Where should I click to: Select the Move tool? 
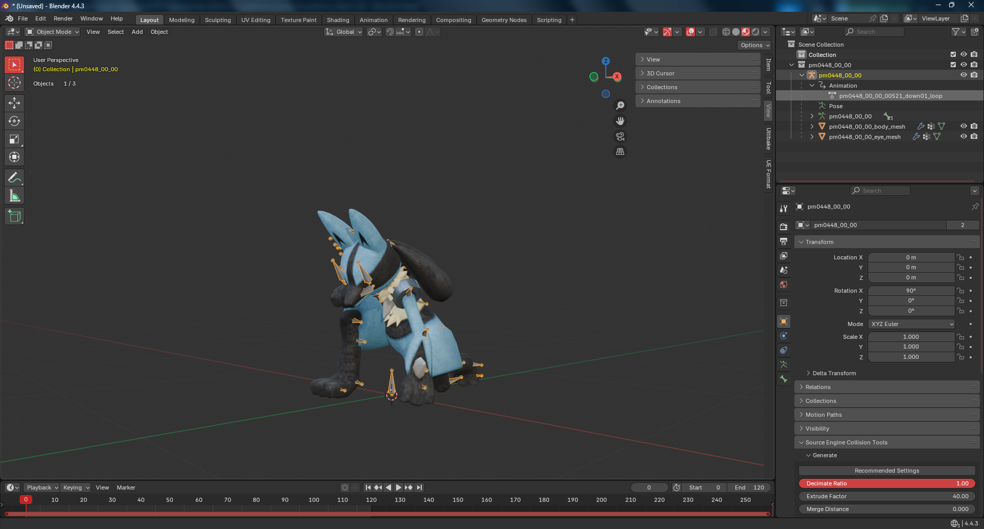[x=14, y=103]
